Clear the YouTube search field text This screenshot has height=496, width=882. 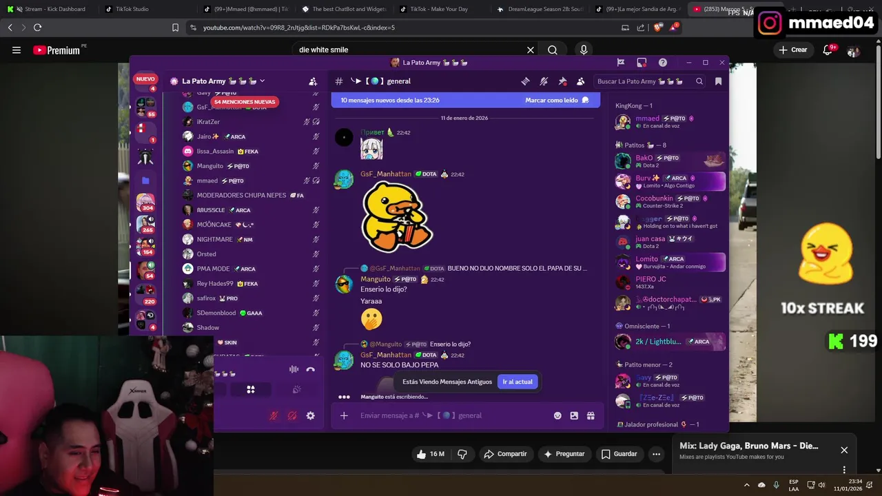click(x=531, y=50)
